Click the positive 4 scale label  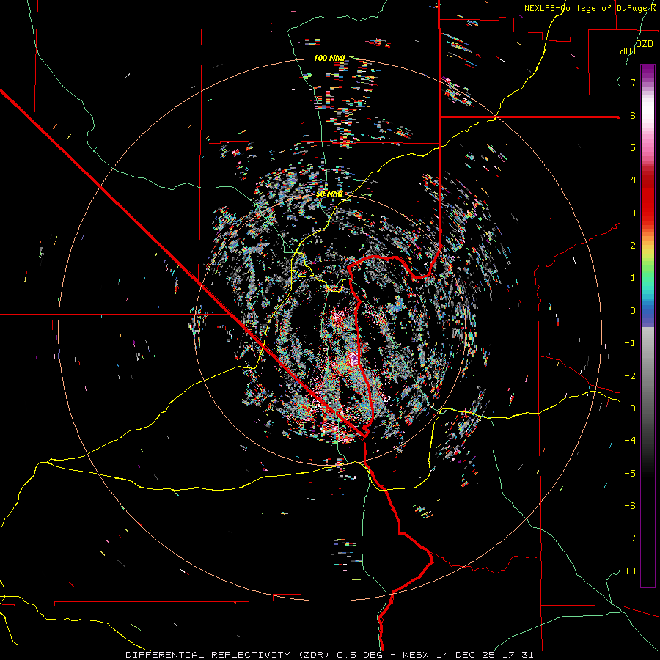coord(633,180)
